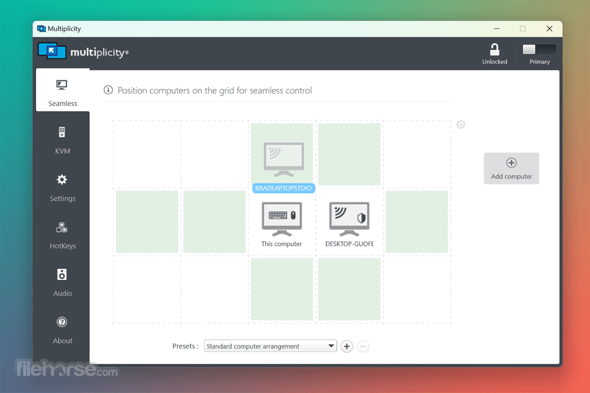
Task: Switch to the KVM tab
Action: pyautogui.click(x=62, y=140)
